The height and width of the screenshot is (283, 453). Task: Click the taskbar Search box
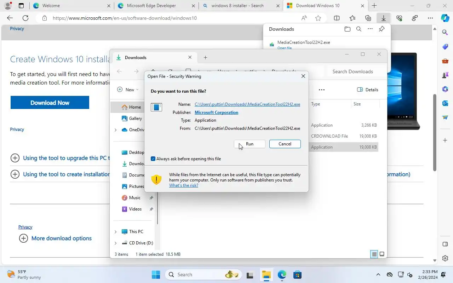click(x=203, y=275)
